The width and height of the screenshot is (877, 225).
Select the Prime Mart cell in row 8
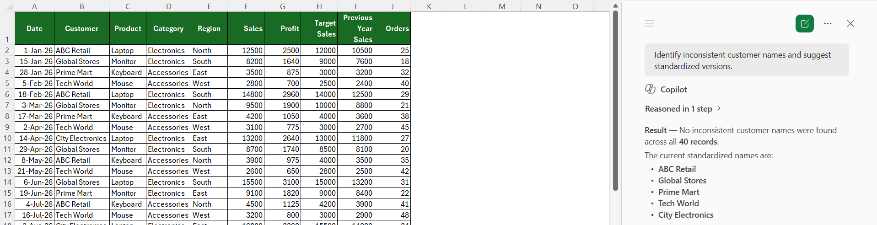point(82,116)
